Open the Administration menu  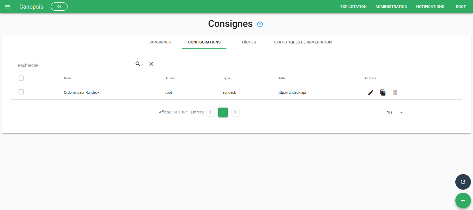391,7
